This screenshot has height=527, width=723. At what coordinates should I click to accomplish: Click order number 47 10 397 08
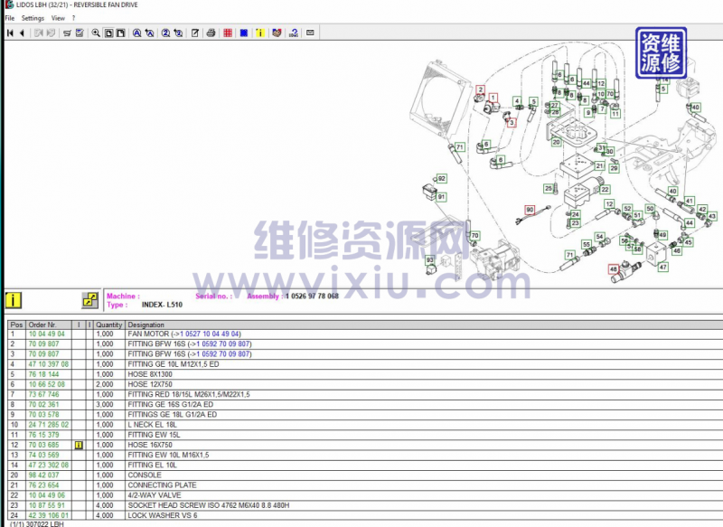[48, 364]
